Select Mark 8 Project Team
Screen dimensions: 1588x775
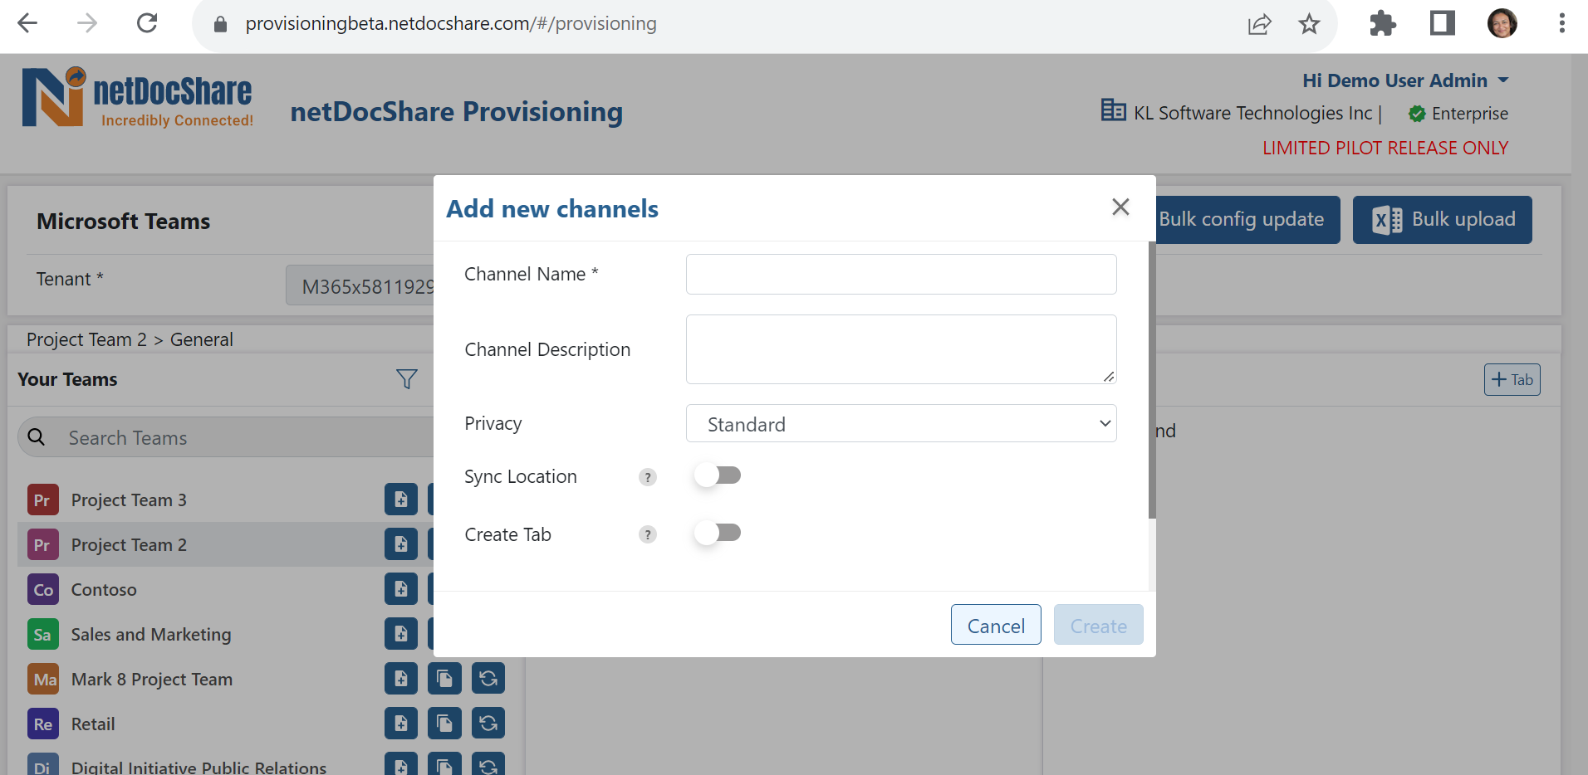coord(151,679)
